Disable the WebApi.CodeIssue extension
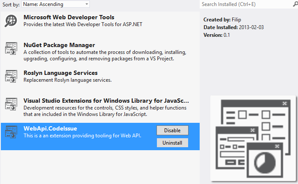This screenshot has height=184, width=298. [x=172, y=131]
